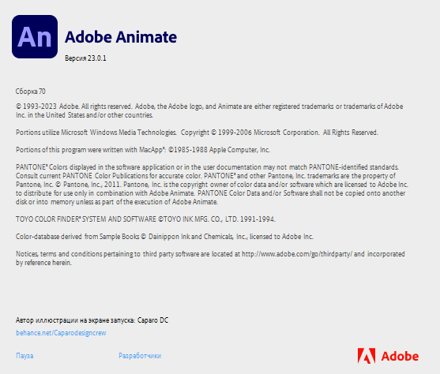This screenshot has width=440, height=374.
Task: Click the 'Сборка 70' build text
Action: tap(31, 92)
